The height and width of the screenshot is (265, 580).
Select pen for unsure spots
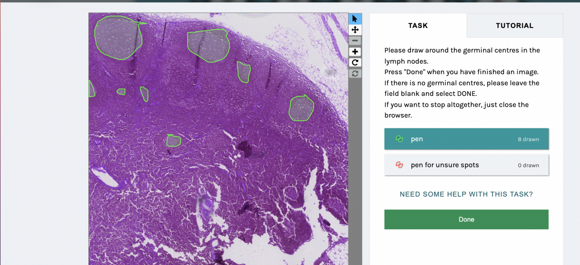[x=466, y=165]
